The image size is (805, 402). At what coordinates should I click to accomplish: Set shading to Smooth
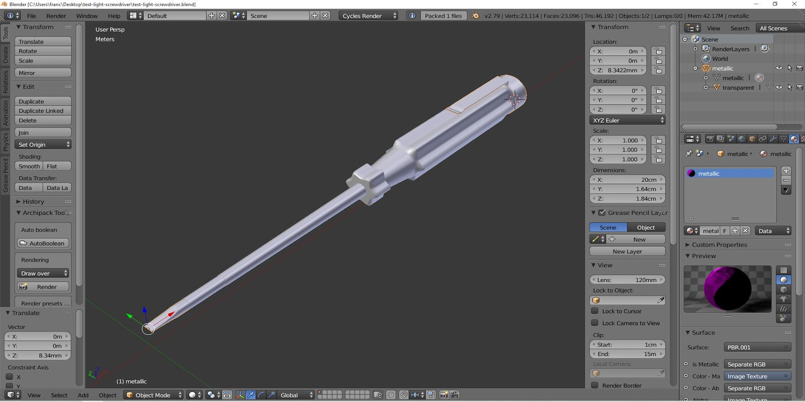click(29, 166)
